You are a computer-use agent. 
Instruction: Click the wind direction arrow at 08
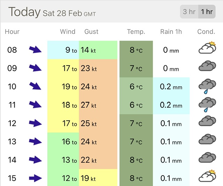pyautogui.click(x=35, y=50)
